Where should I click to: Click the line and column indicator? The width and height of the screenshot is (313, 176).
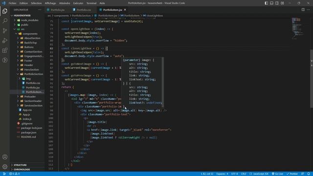coord(207,174)
